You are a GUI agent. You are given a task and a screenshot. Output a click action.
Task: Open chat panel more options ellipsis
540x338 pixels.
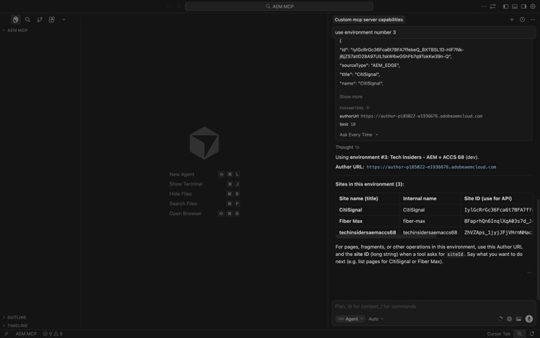(533, 19)
